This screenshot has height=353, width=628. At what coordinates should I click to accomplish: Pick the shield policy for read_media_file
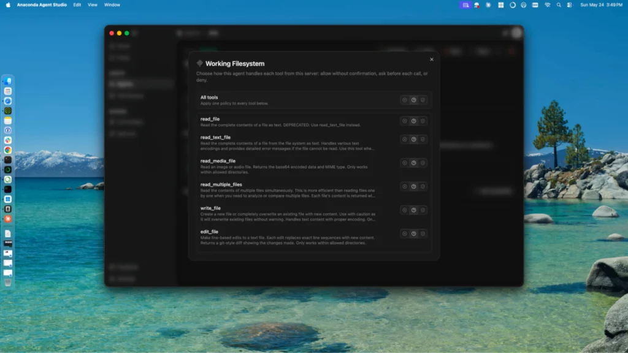423,163
